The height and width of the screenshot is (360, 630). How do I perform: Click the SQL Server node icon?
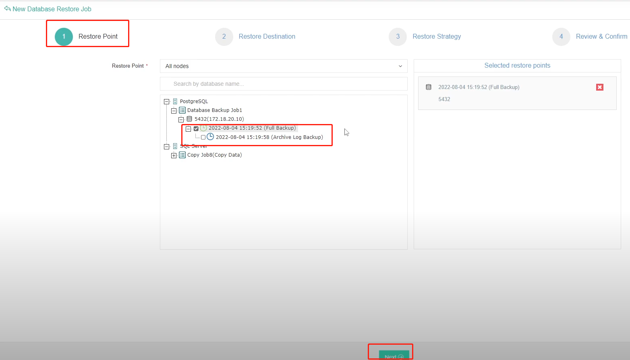coord(175,146)
